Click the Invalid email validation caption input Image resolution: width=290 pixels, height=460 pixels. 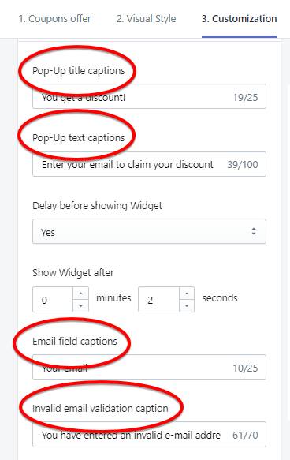click(149, 435)
